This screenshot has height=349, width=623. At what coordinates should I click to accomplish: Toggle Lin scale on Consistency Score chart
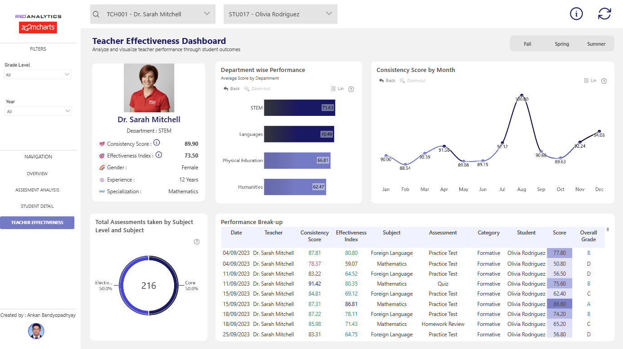(x=590, y=81)
